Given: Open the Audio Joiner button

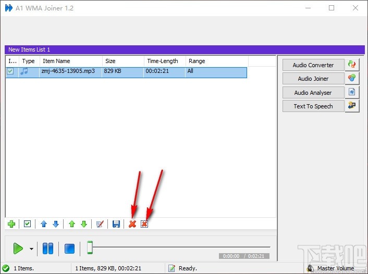Looking at the screenshot, I should pyautogui.click(x=313, y=79).
